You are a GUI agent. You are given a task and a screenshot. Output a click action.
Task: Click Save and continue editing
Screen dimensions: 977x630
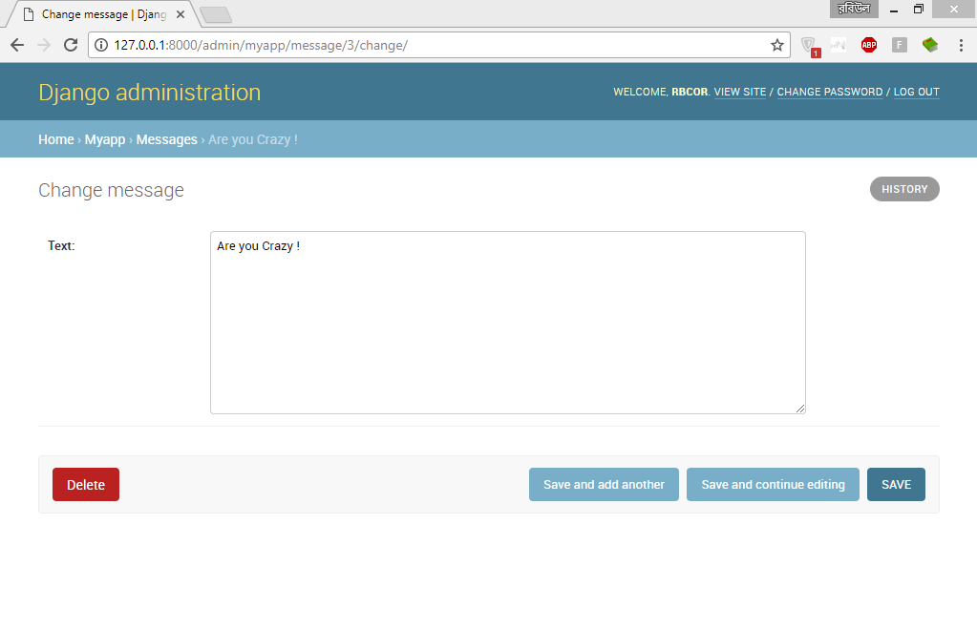(x=773, y=485)
